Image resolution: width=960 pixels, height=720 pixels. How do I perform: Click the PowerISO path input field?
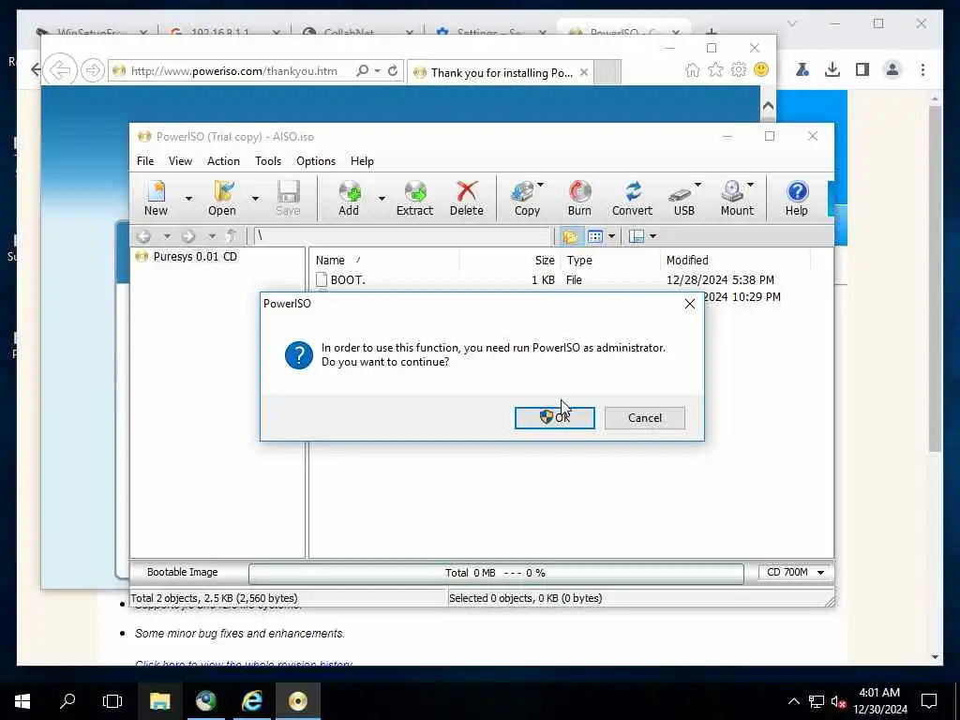tap(402, 236)
